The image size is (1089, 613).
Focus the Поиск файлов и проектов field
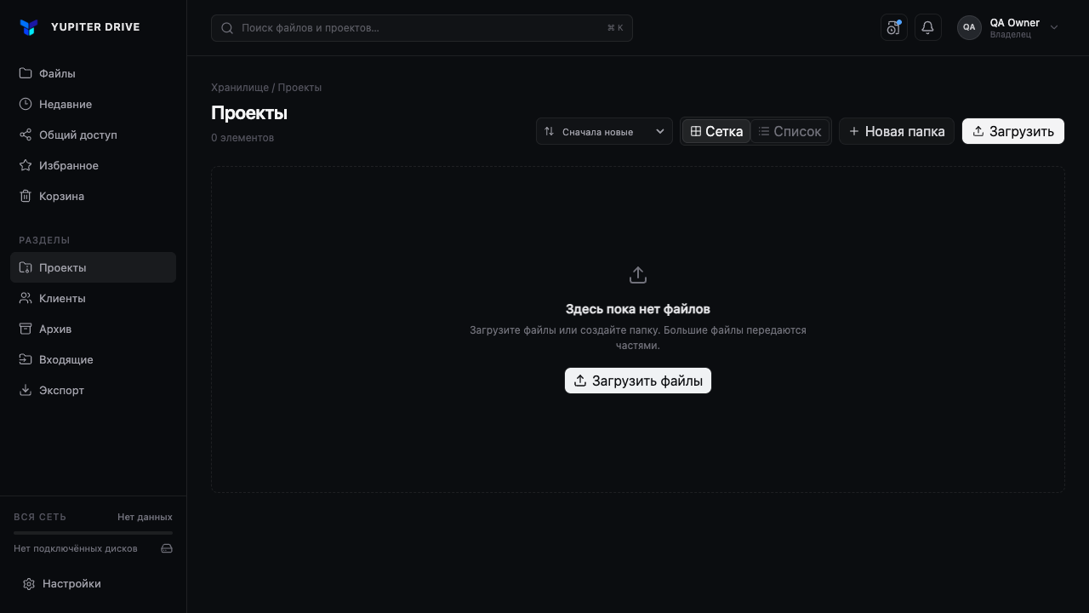tap(422, 28)
